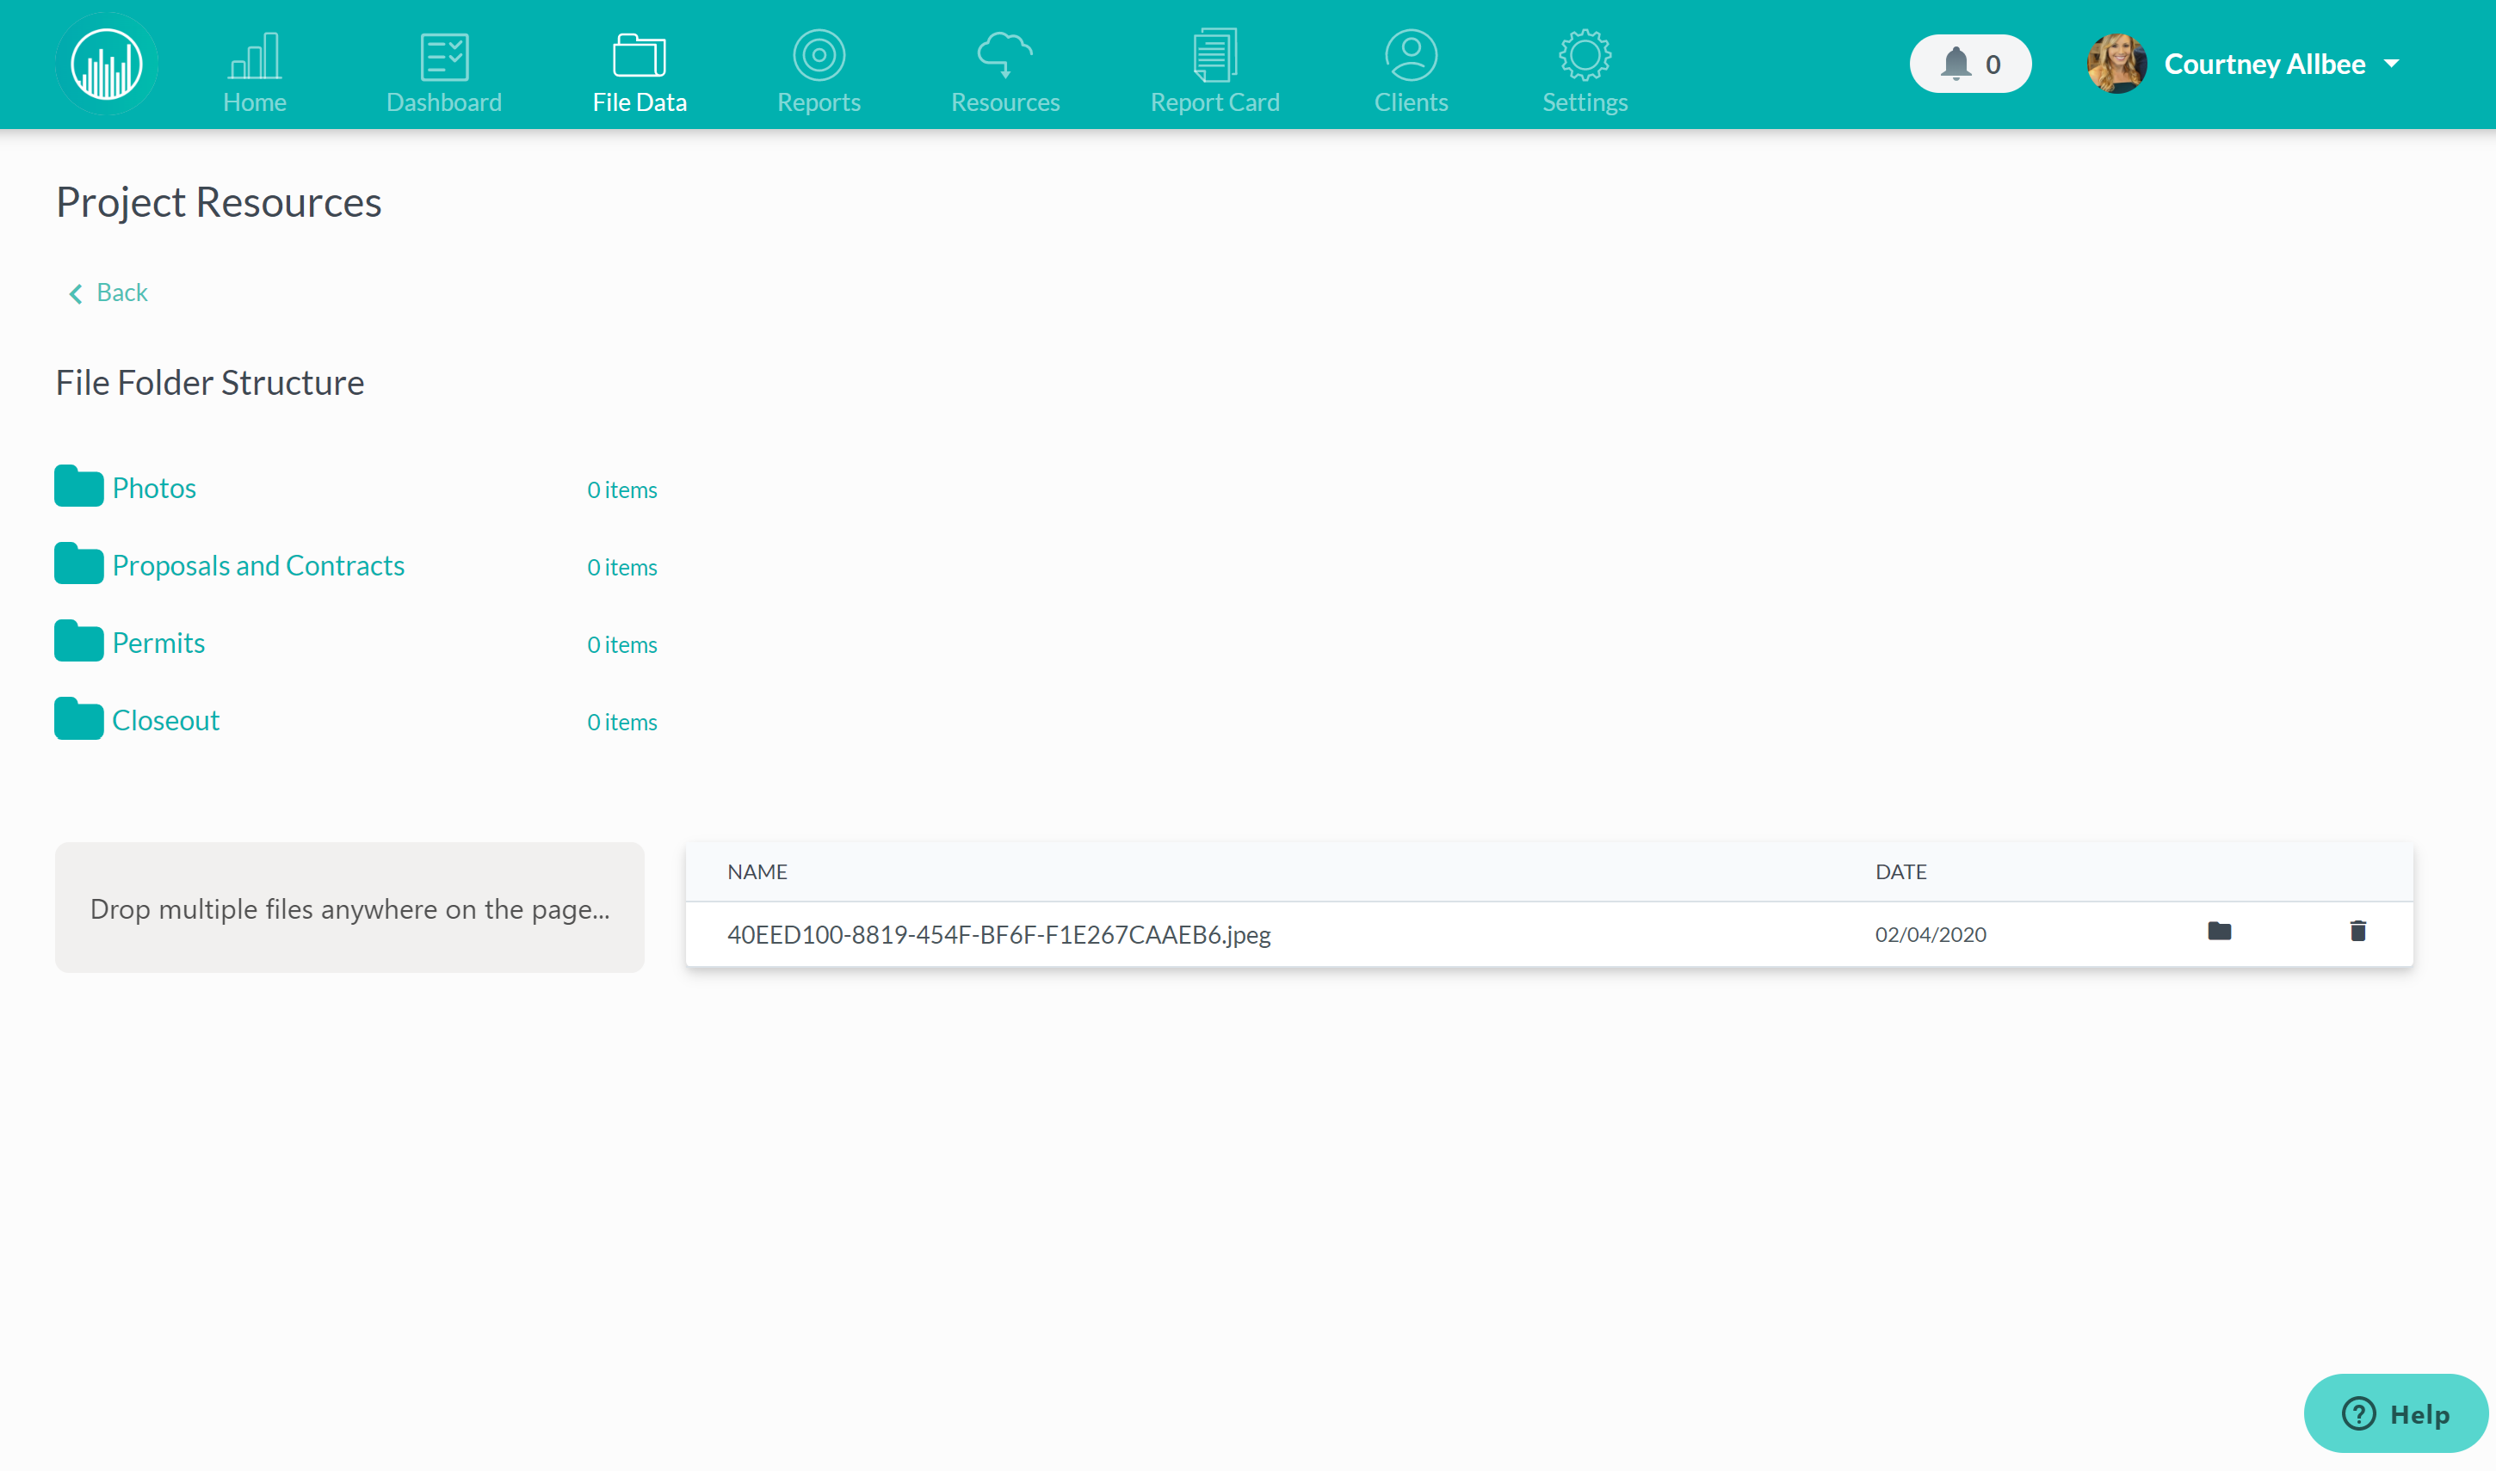This screenshot has width=2496, height=1471.
Task: Open the Permits folder link
Action: tap(158, 643)
